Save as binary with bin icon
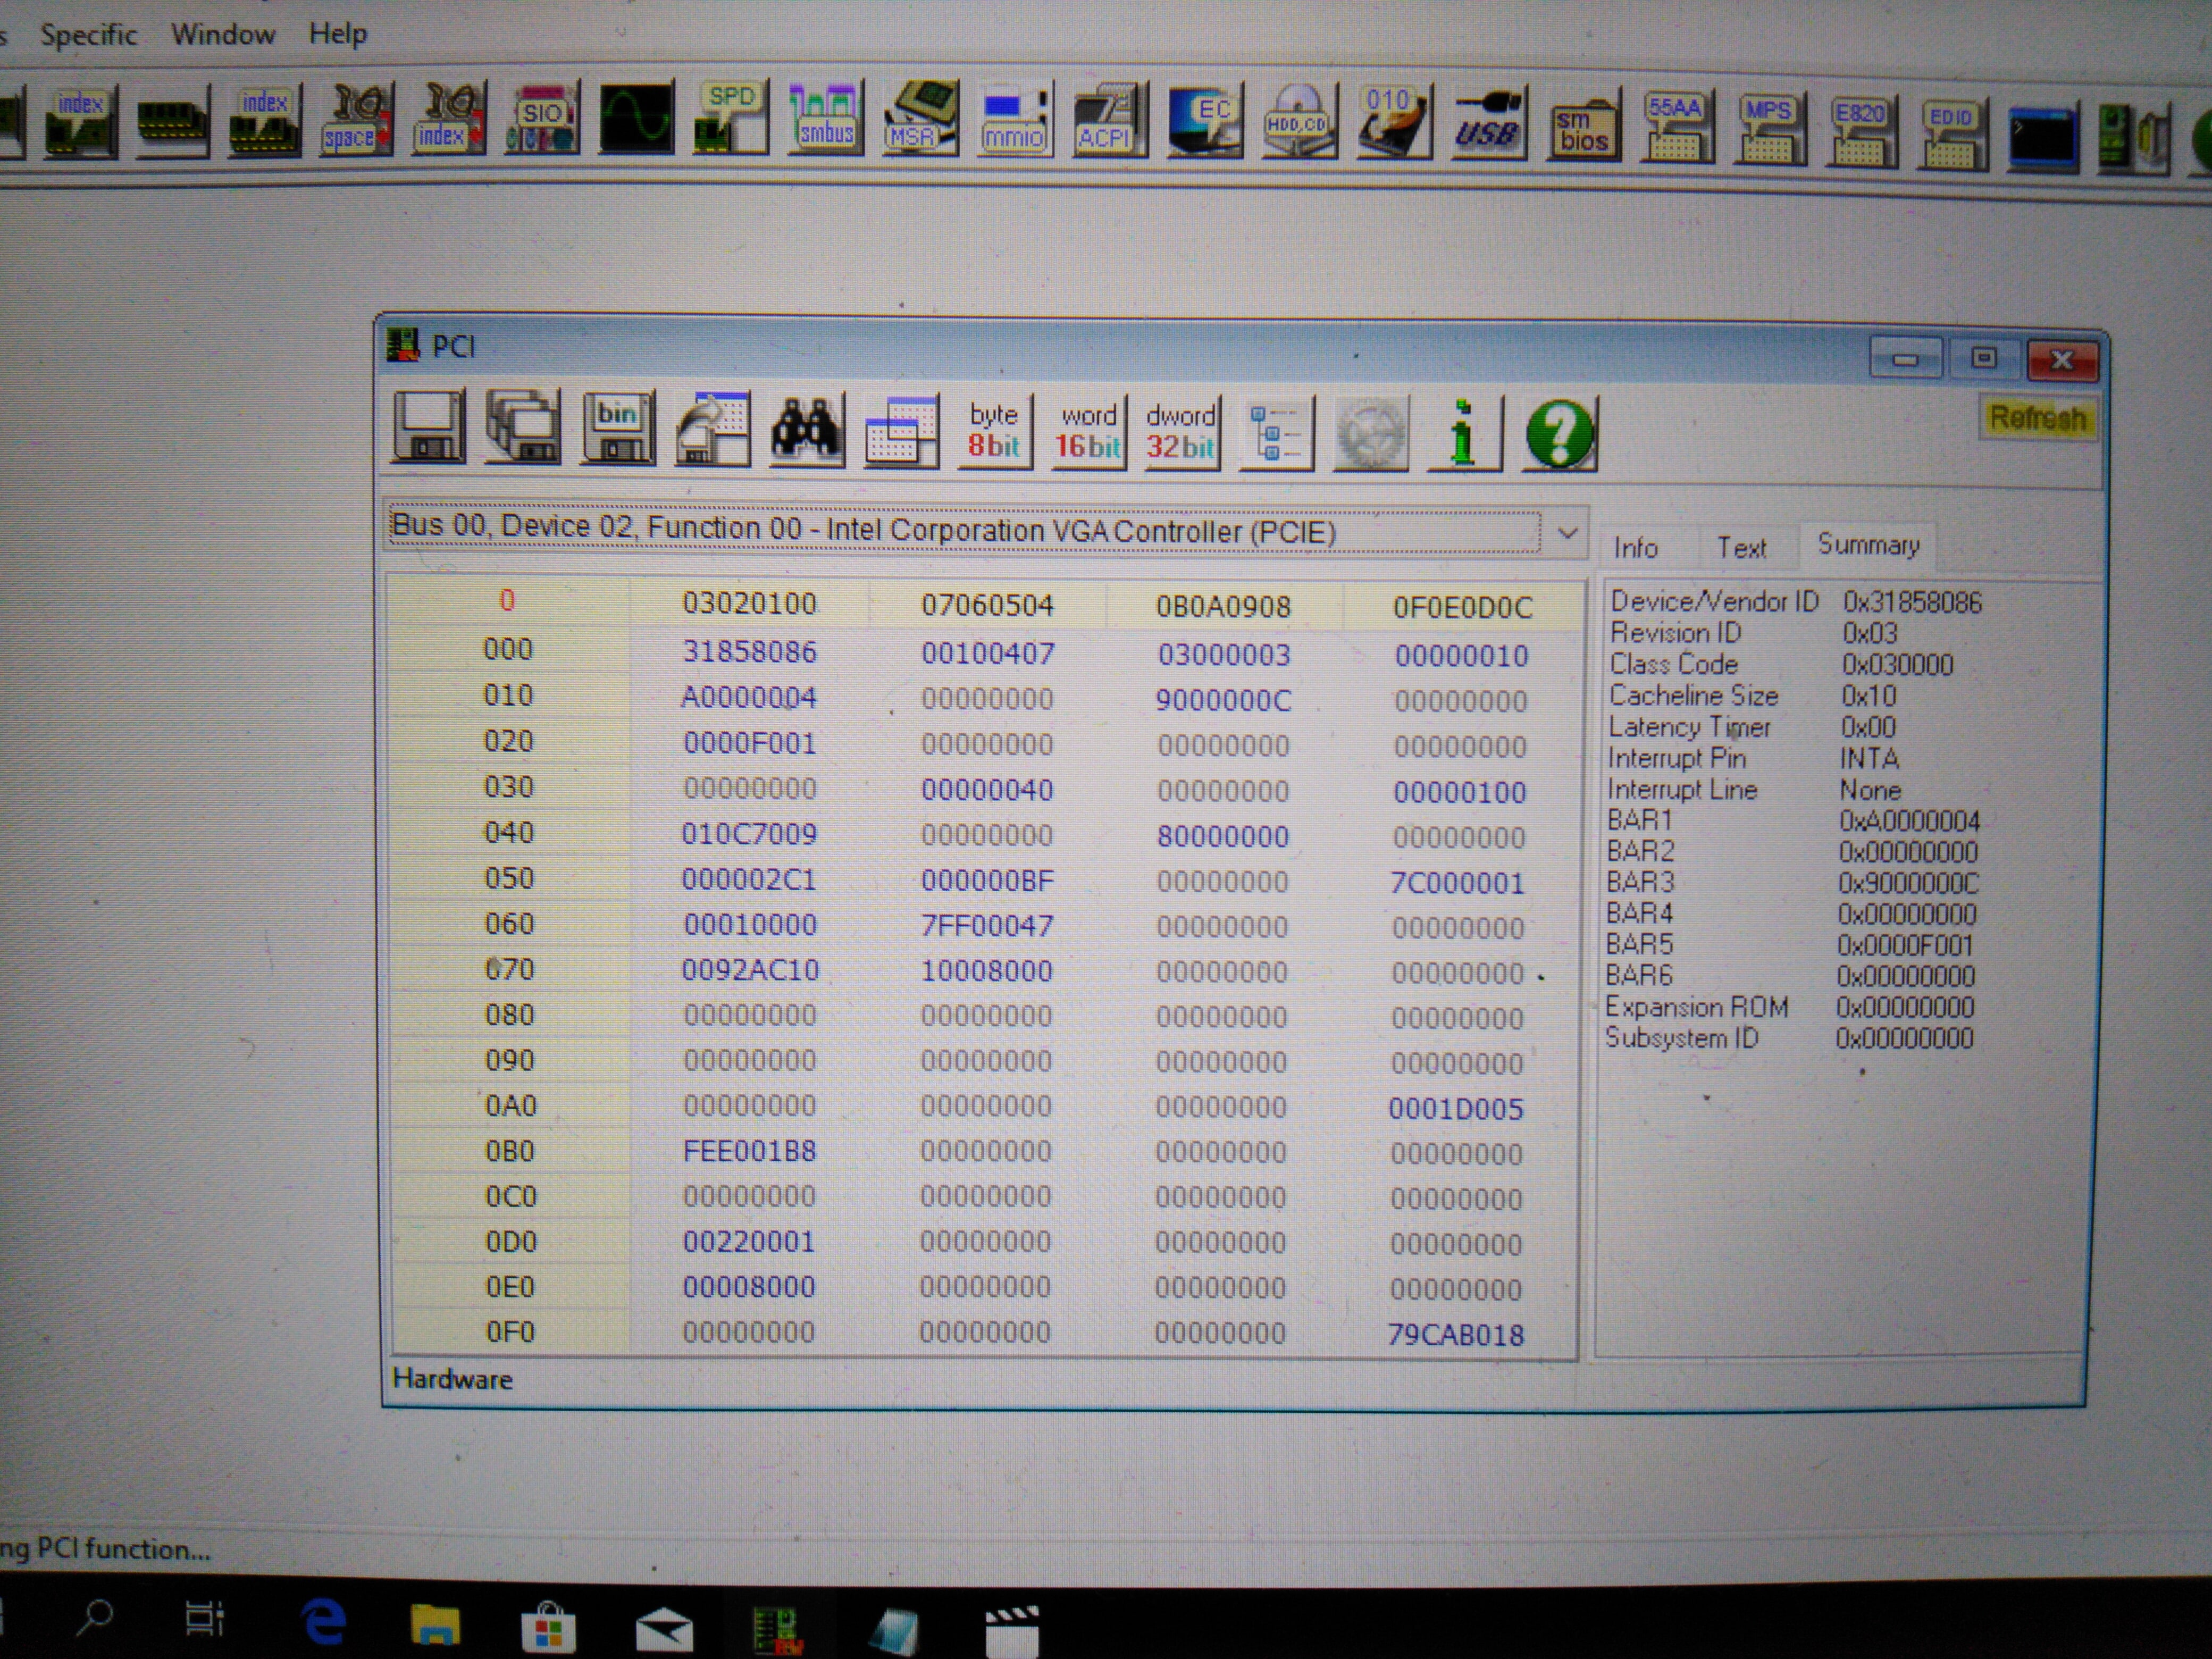 coord(617,428)
